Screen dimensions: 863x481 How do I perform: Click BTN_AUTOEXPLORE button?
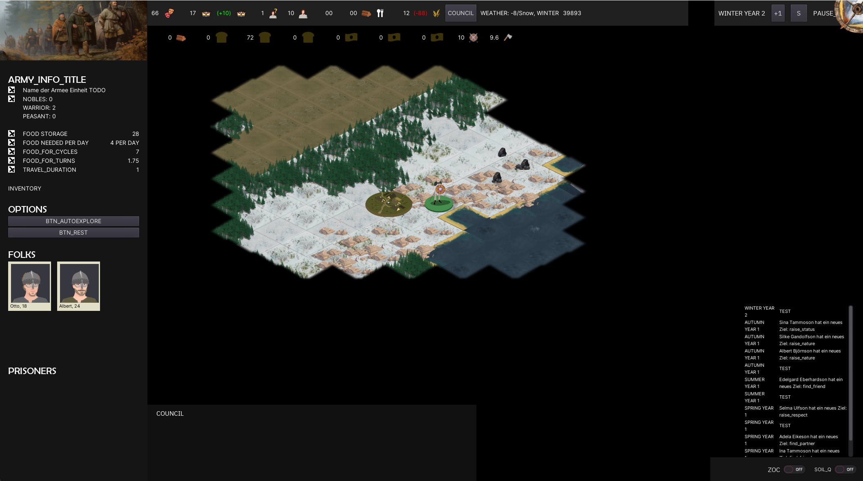pyautogui.click(x=73, y=220)
